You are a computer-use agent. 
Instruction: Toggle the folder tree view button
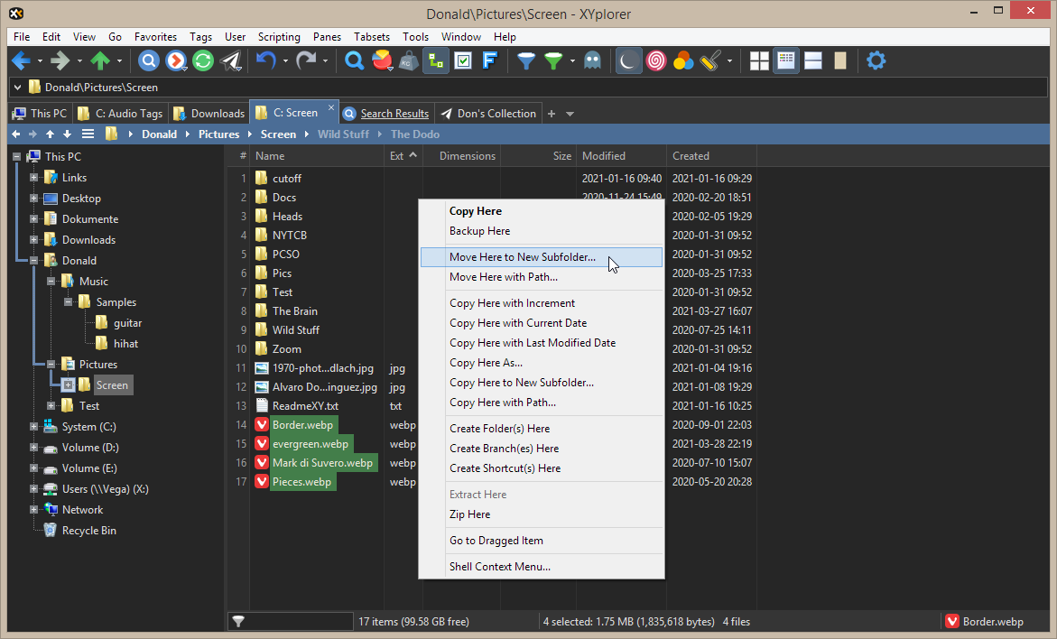coord(437,60)
